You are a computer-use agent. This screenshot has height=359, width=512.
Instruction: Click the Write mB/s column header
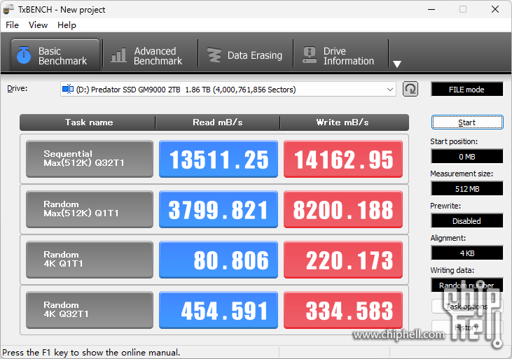(x=344, y=122)
